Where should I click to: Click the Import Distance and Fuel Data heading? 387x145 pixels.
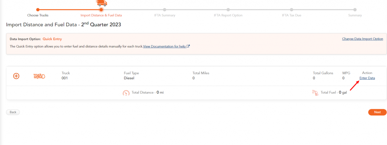pos(63,24)
